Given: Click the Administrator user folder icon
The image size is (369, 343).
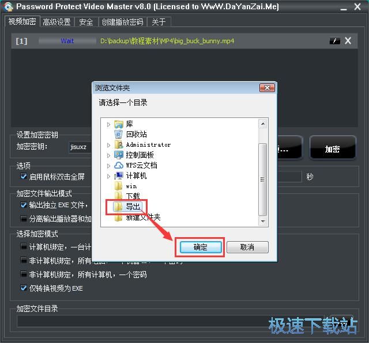Looking at the screenshot, I should coord(119,144).
